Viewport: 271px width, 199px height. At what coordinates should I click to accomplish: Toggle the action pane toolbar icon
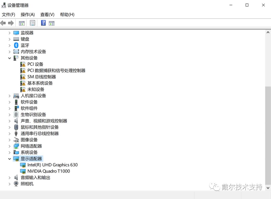52,23
